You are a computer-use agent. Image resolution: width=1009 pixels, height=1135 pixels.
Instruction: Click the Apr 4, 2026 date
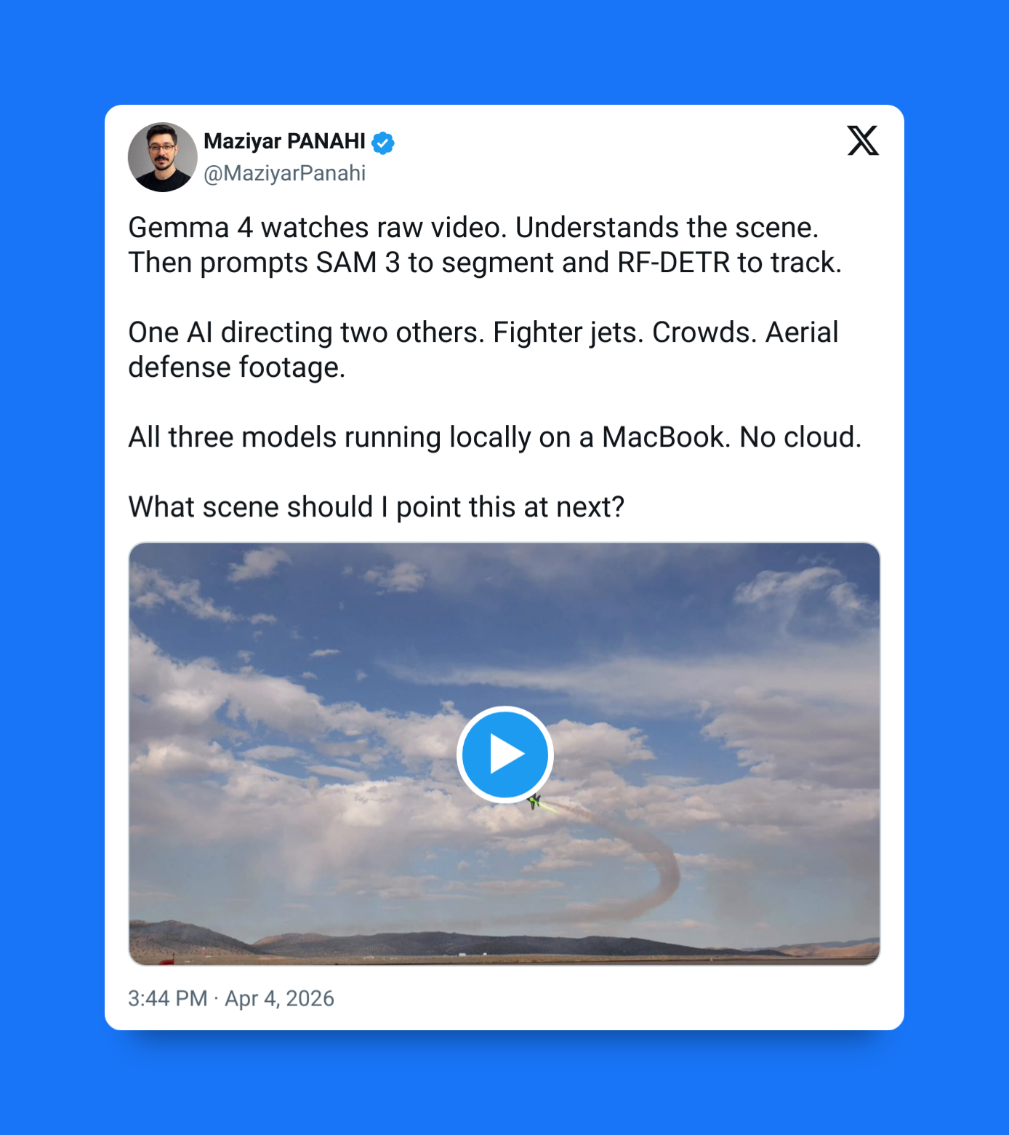[x=279, y=998]
